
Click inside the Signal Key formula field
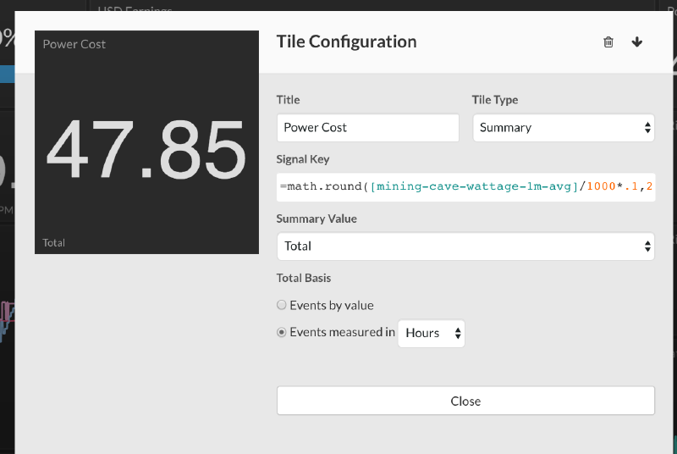tap(465, 186)
